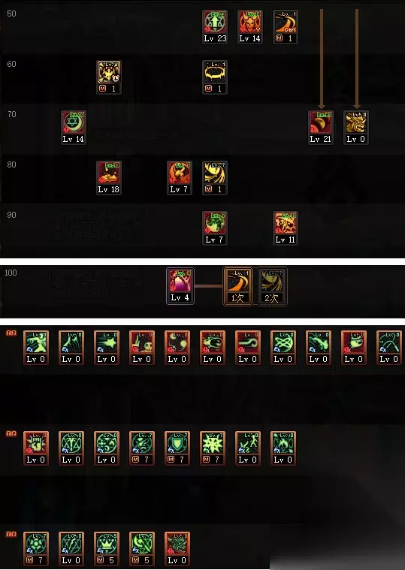
Task: Select the green shield TP skill at M 7
Action: (x=177, y=448)
